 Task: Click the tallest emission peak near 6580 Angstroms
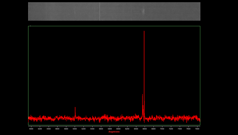pyautogui.click(x=144, y=32)
